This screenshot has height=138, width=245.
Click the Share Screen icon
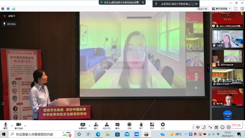tap(83, 125)
